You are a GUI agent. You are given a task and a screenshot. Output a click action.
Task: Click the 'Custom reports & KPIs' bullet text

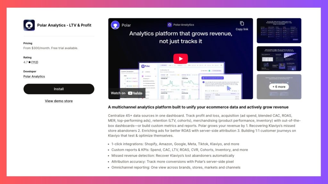(179, 150)
